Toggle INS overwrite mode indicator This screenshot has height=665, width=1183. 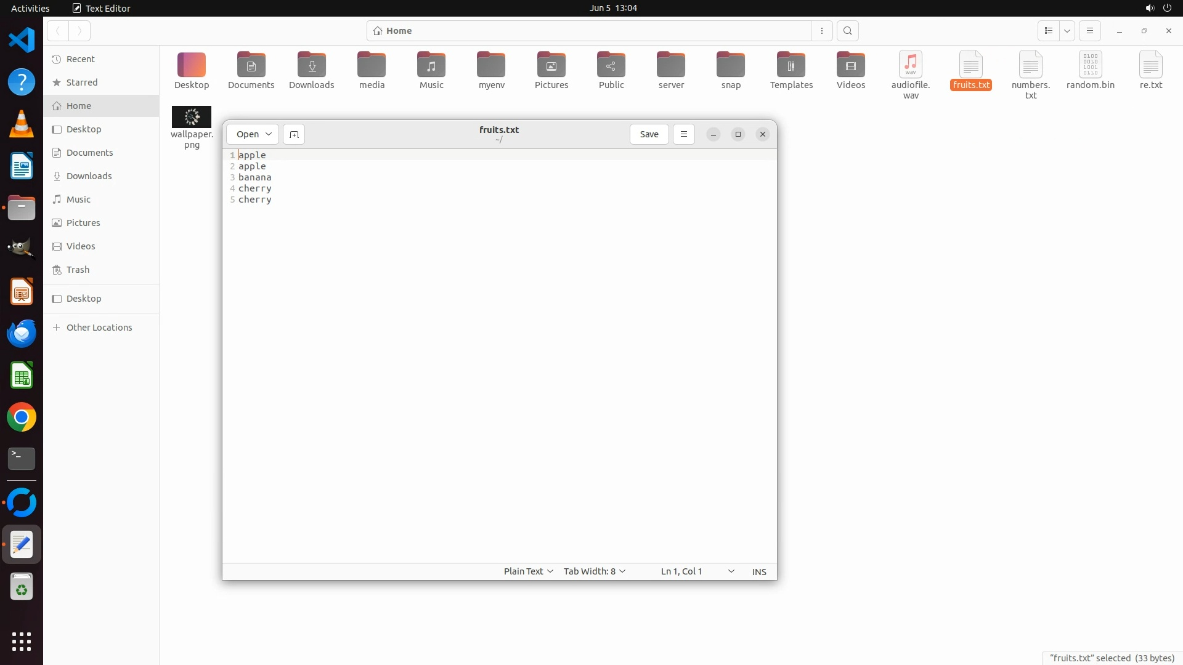[x=759, y=571]
